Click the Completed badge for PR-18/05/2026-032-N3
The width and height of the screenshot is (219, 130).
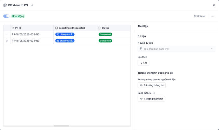coord(105,41)
